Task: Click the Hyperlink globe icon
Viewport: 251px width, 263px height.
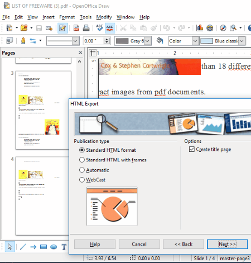Action: tap(210, 28)
